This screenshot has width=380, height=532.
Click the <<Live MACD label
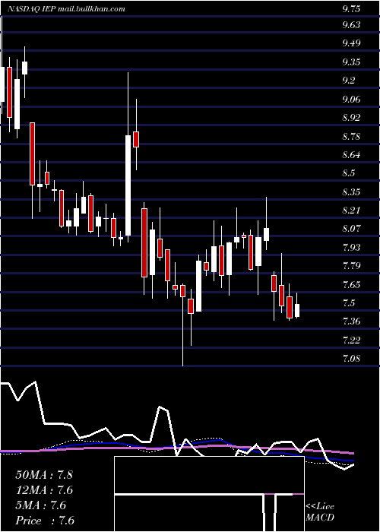320,512
